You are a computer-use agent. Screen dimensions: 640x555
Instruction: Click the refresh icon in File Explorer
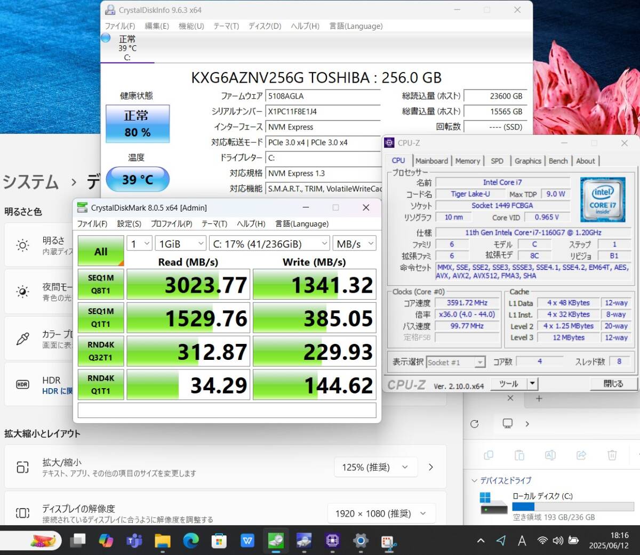point(474,424)
